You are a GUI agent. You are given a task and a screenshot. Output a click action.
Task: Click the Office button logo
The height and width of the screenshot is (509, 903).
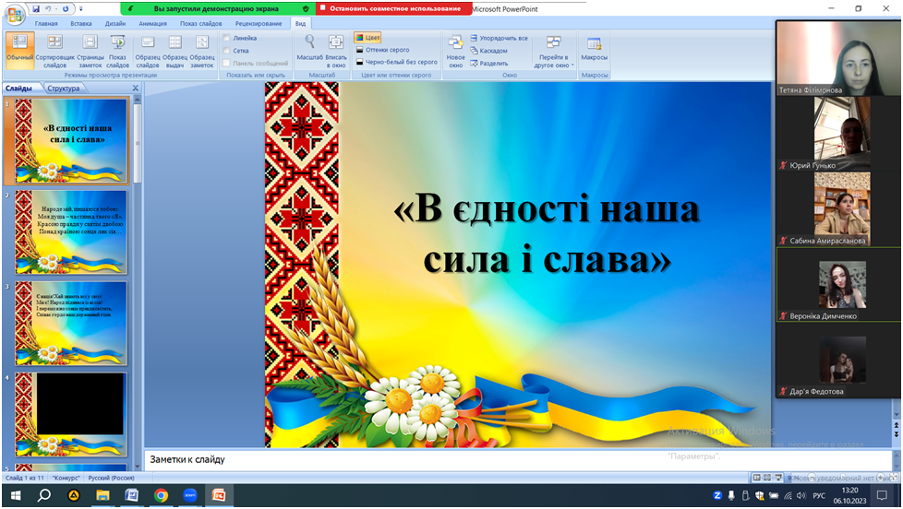[x=15, y=14]
